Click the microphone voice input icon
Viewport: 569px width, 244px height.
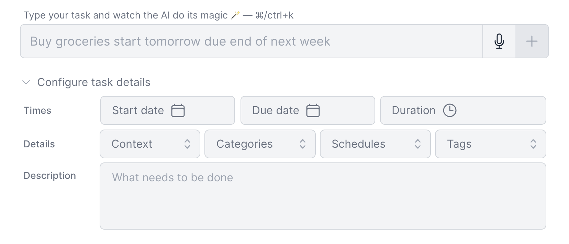499,41
